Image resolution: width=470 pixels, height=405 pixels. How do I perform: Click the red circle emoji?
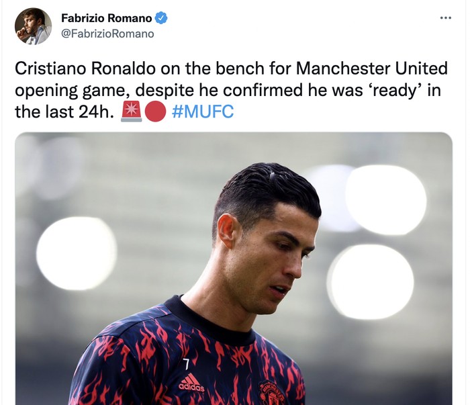tap(155, 111)
